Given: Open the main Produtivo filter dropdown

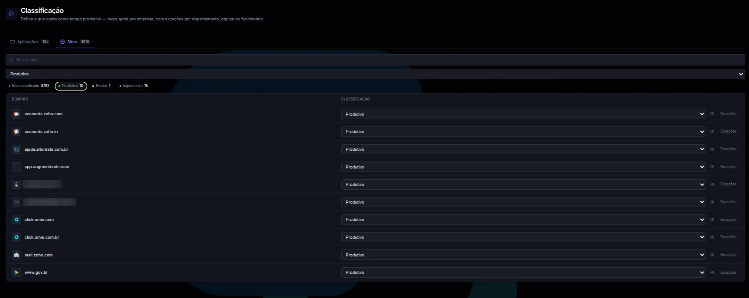Looking at the screenshot, I should (375, 74).
